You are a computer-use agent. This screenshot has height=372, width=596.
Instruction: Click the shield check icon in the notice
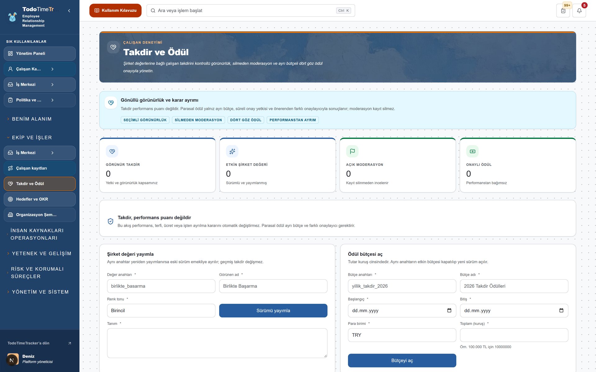click(x=111, y=221)
